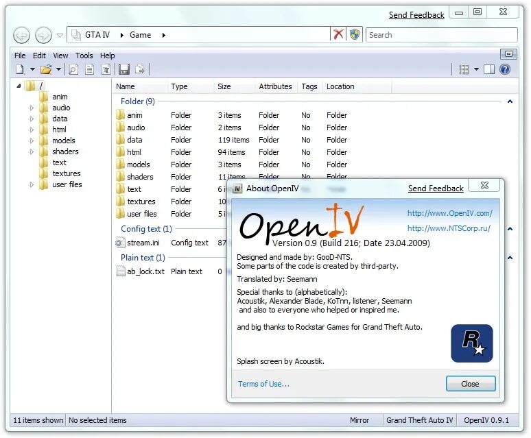This screenshot has height=438, width=531.
Task: Click the floppy disk Save icon
Action: 124,70
